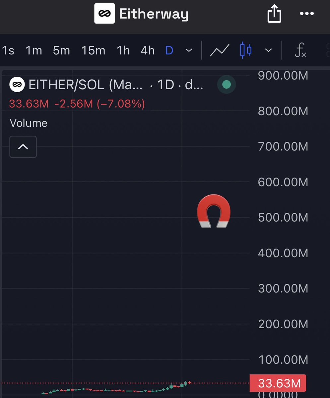Viewport: 330px width, 398px height.
Task: Open the chart style dropdown chevron
Action: point(268,50)
